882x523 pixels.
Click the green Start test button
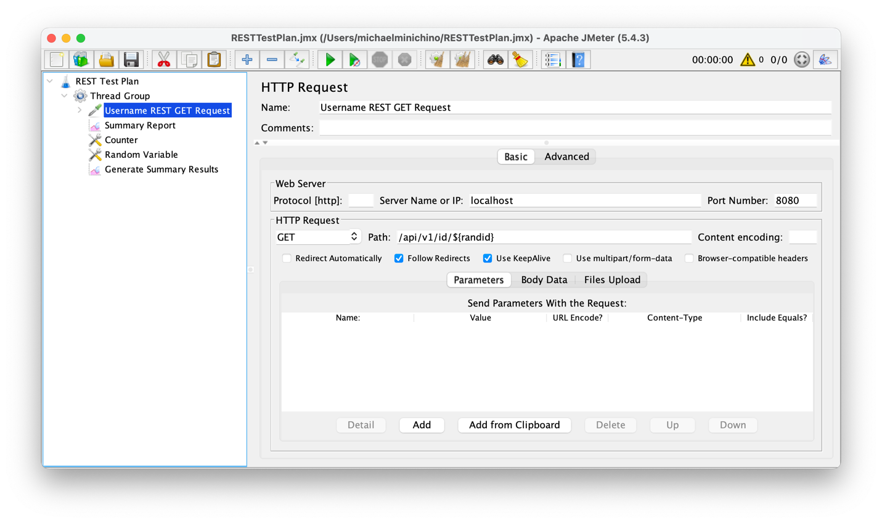click(330, 60)
